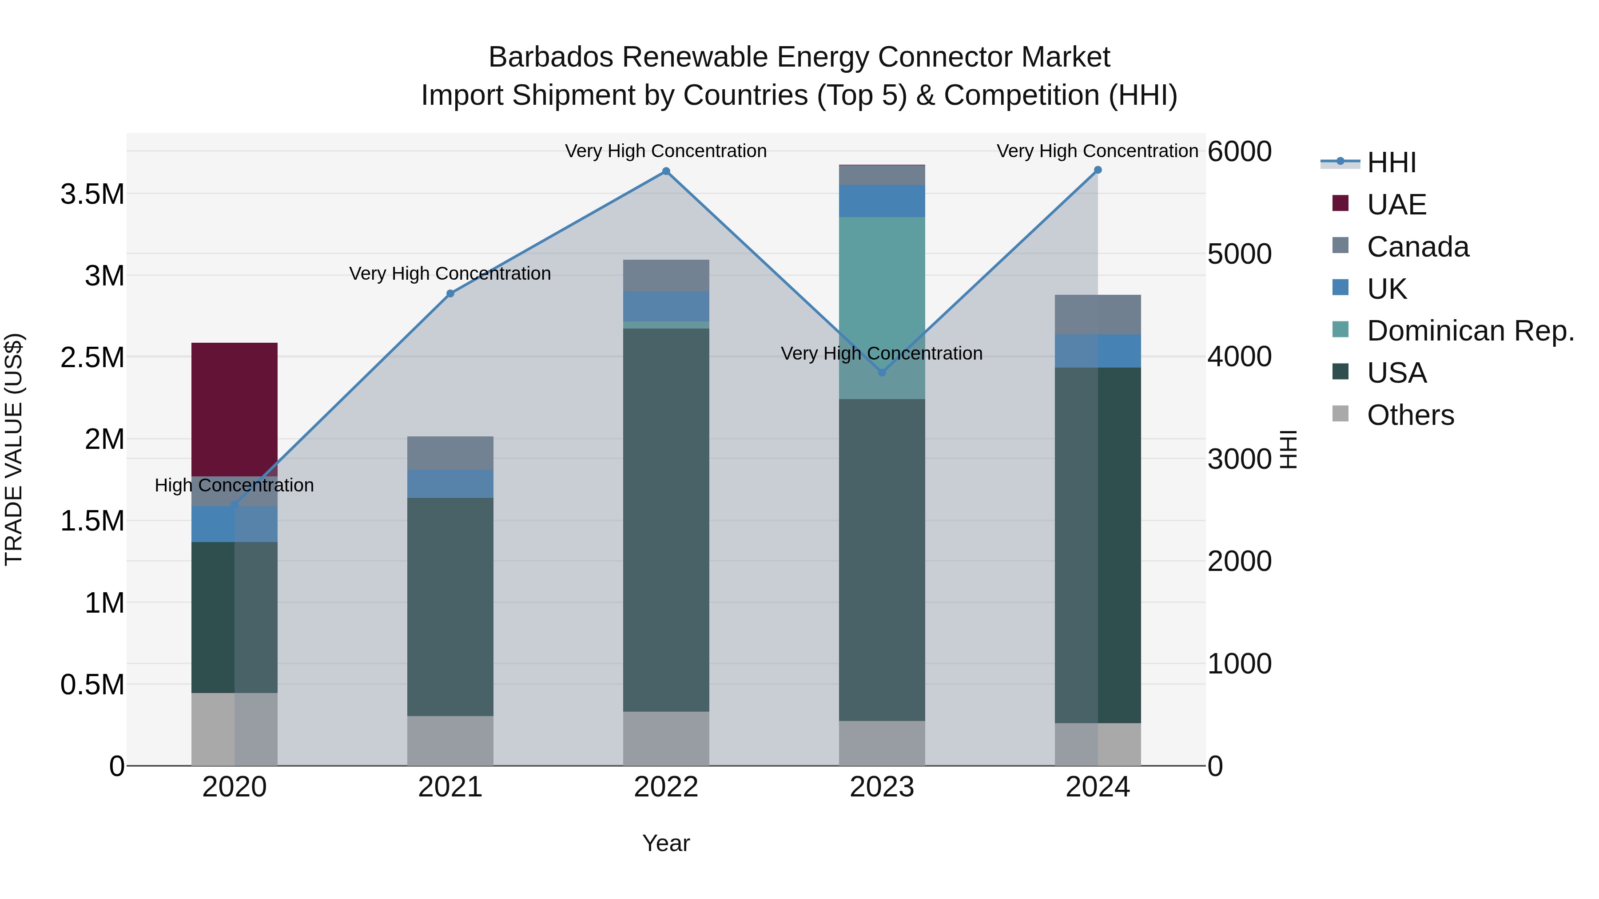The width and height of the screenshot is (1599, 899).
Task: Click the Others gray legend swatch
Action: click(x=1340, y=414)
